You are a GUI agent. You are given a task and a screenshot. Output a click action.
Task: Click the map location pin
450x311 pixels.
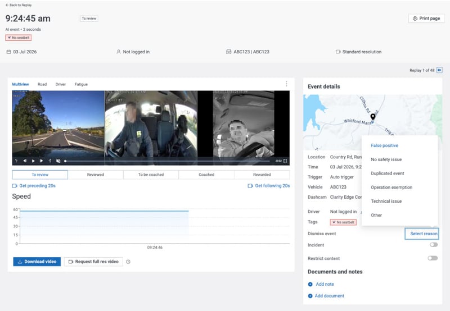[x=373, y=117]
